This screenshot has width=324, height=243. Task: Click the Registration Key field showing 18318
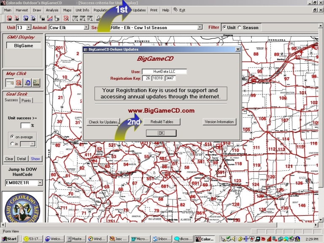click(x=158, y=78)
